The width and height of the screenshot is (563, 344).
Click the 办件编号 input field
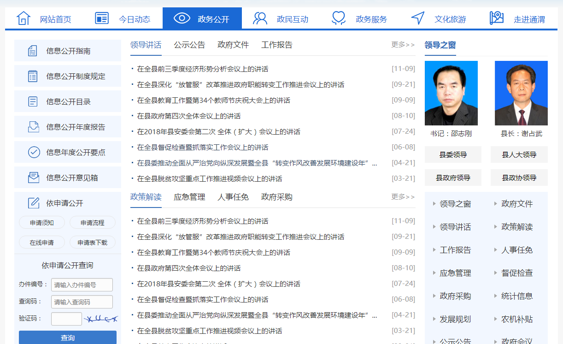[82, 285]
